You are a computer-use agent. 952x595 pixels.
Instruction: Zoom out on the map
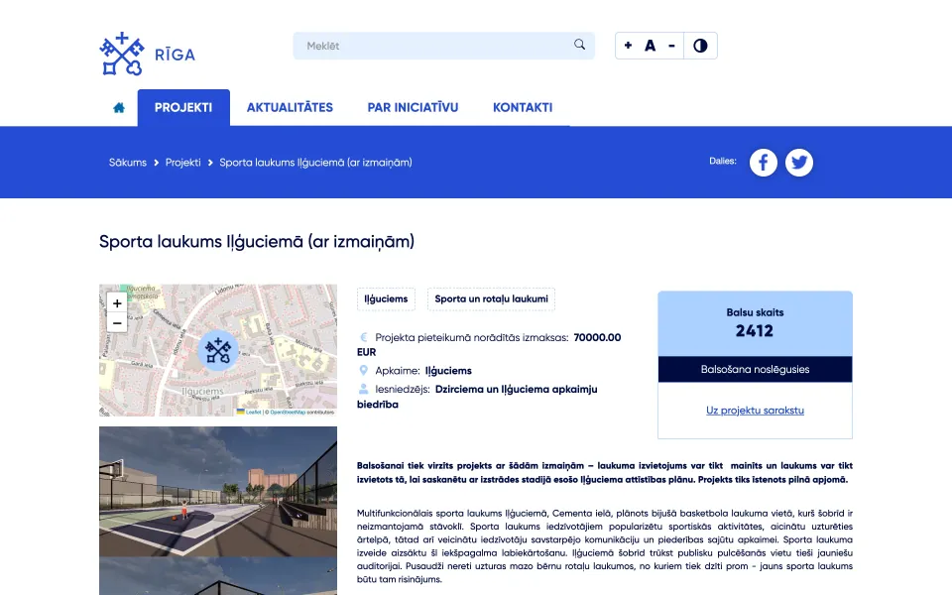(117, 322)
